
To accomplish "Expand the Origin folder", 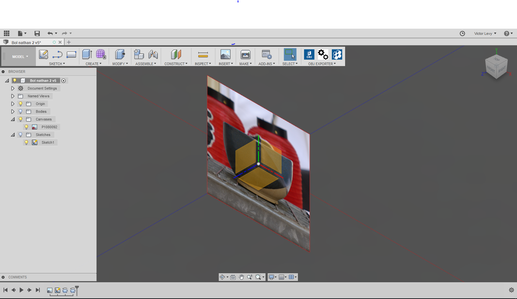I will 13,104.
